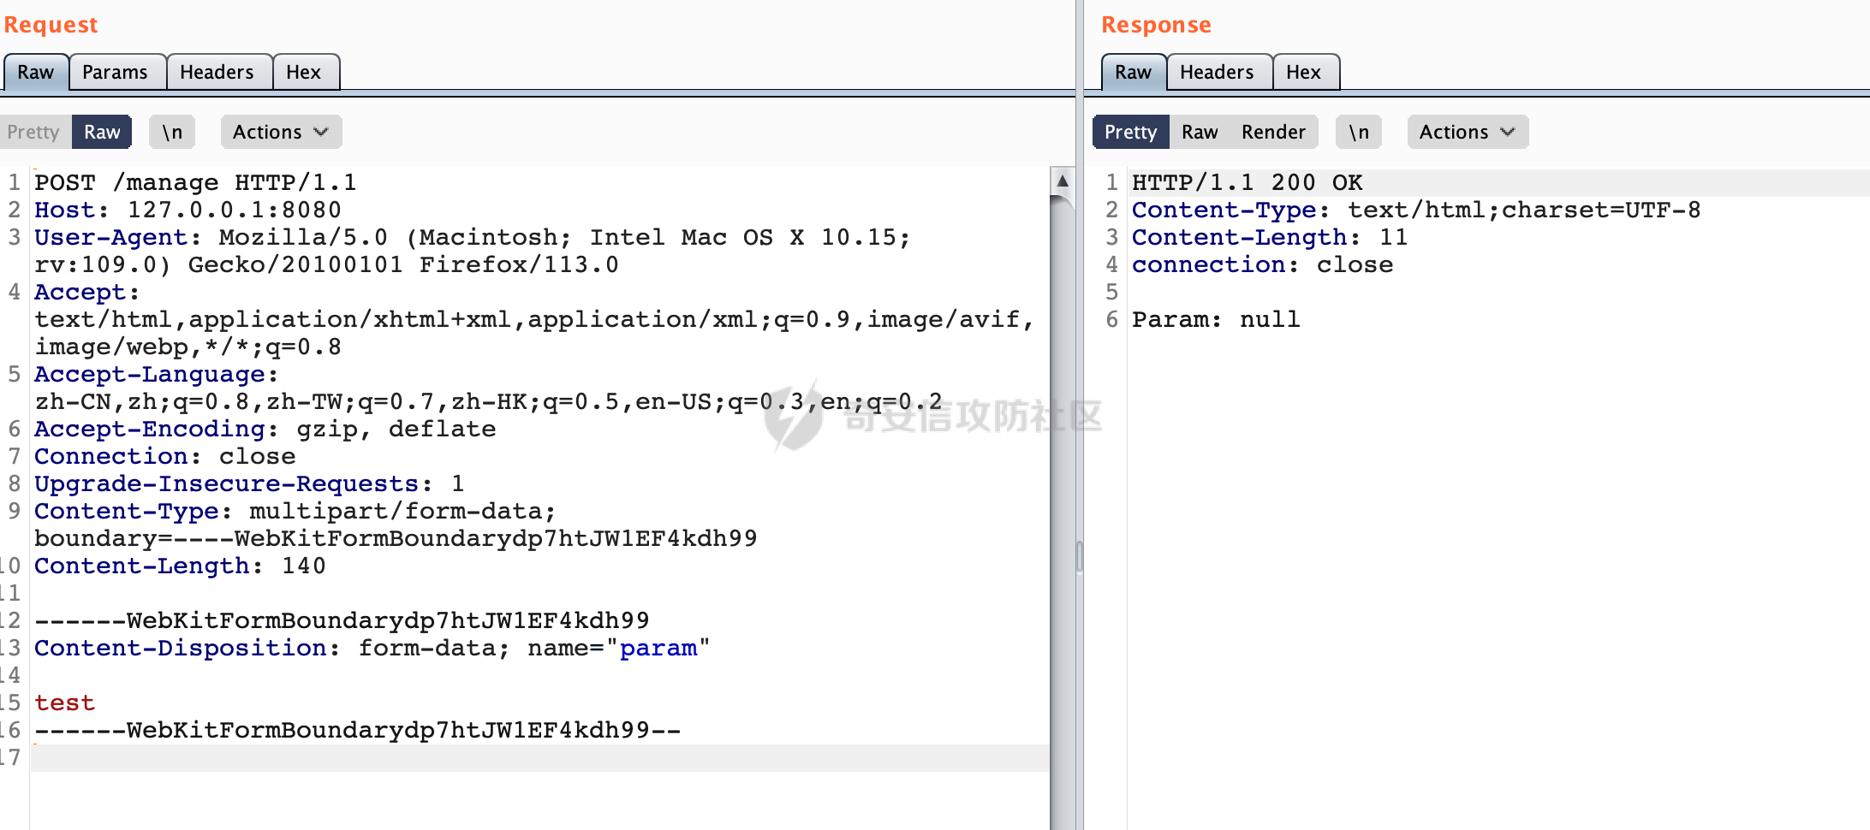1870x830 pixels.
Task: Click the request Content-Type multipart/form-data header
Action: 295,511
